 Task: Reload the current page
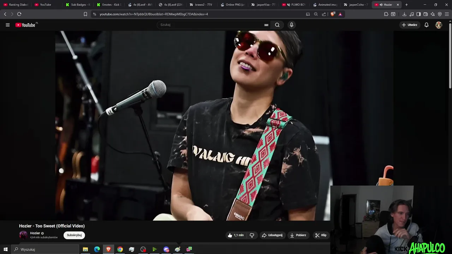19,14
